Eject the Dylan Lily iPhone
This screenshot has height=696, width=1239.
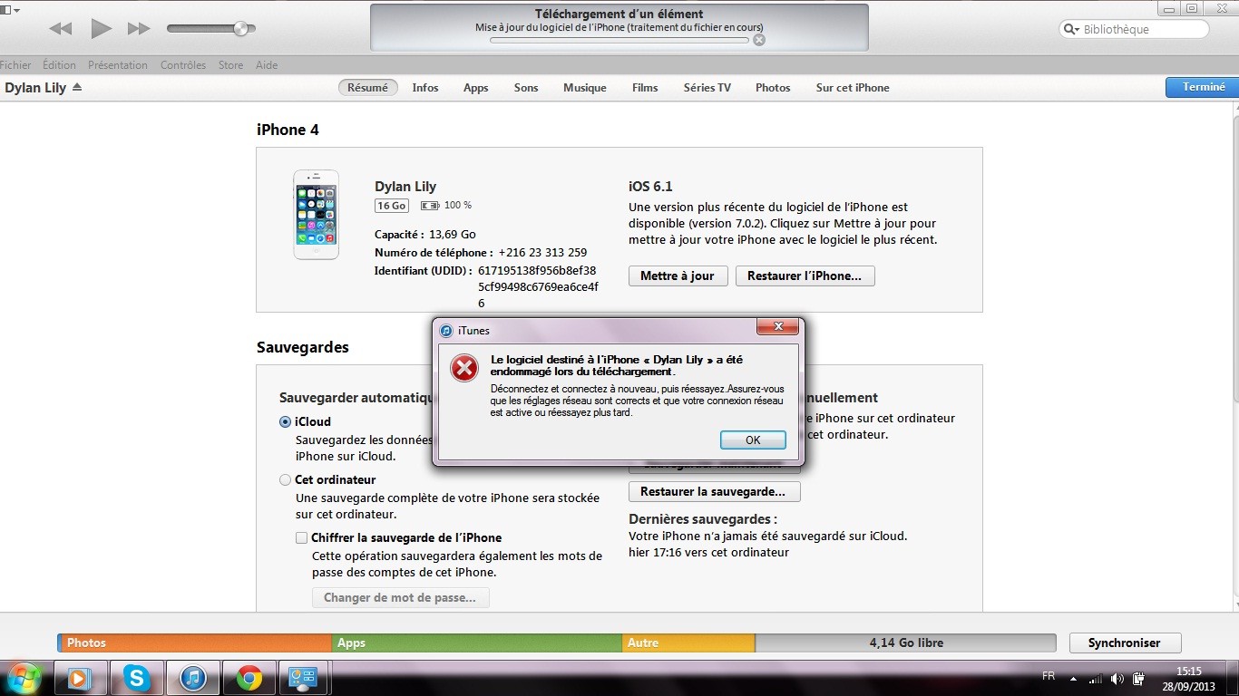pyautogui.click(x=77, y=88)
